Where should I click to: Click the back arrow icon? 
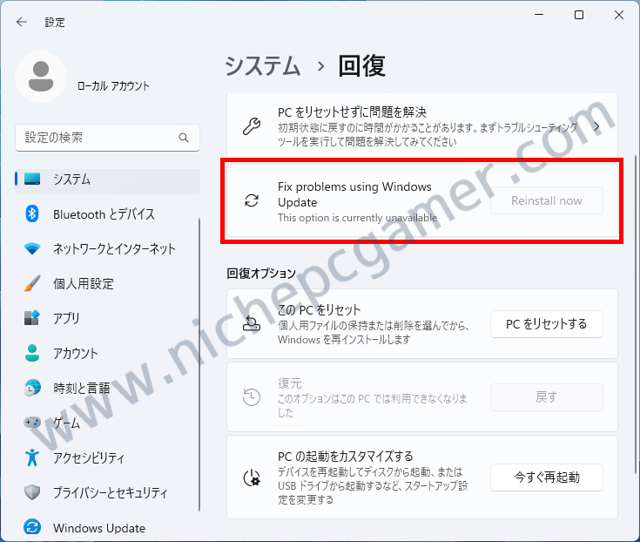(21, 22)
